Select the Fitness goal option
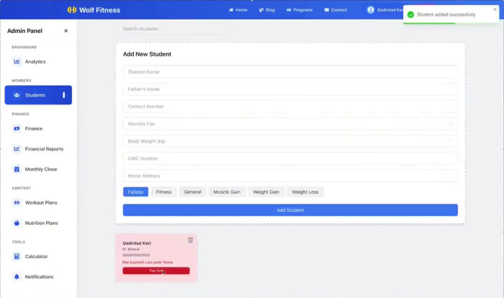 point(164,192)
